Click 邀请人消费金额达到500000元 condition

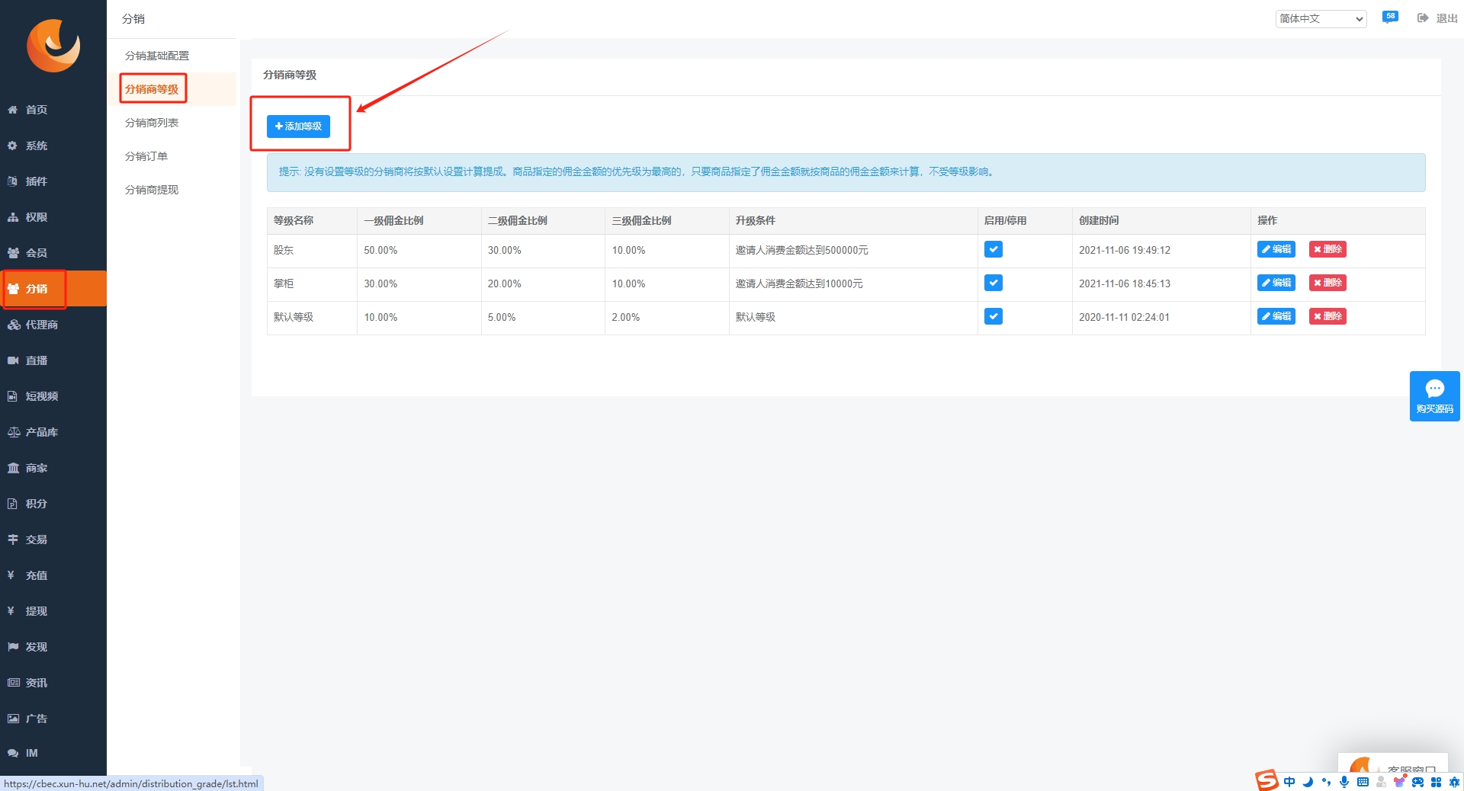[x=802, y=250]
